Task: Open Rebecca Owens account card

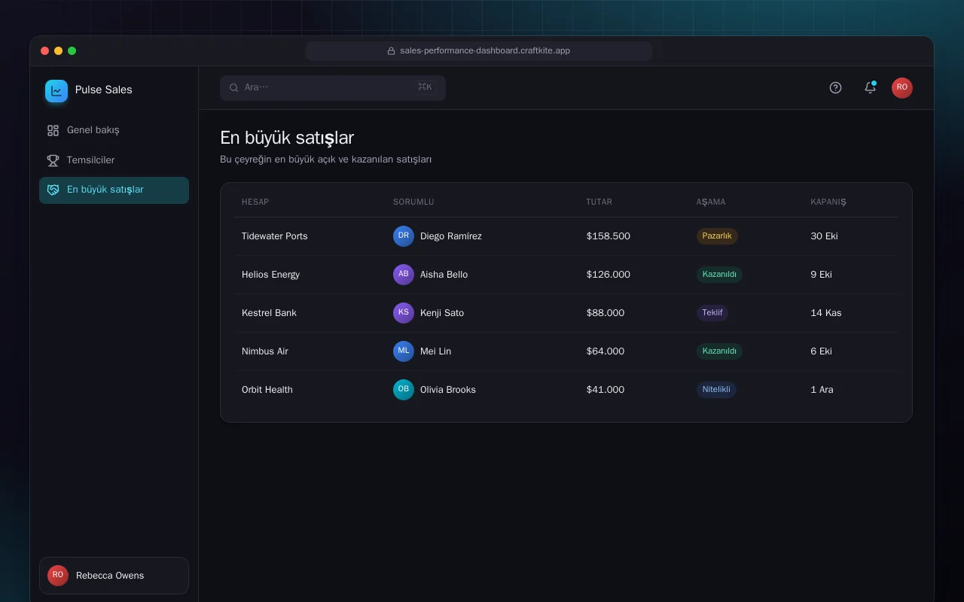Action: click(x=114, y=576)
